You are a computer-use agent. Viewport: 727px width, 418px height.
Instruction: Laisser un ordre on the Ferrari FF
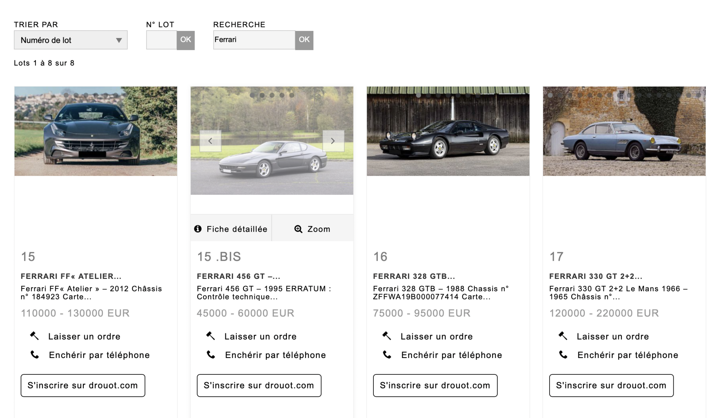(84, 336)
